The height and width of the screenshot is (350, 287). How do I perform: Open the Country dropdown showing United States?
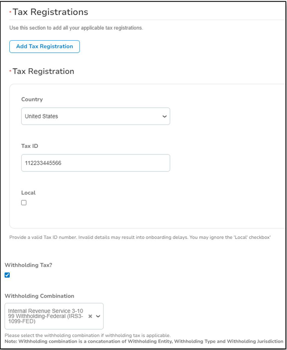[91, 116]
